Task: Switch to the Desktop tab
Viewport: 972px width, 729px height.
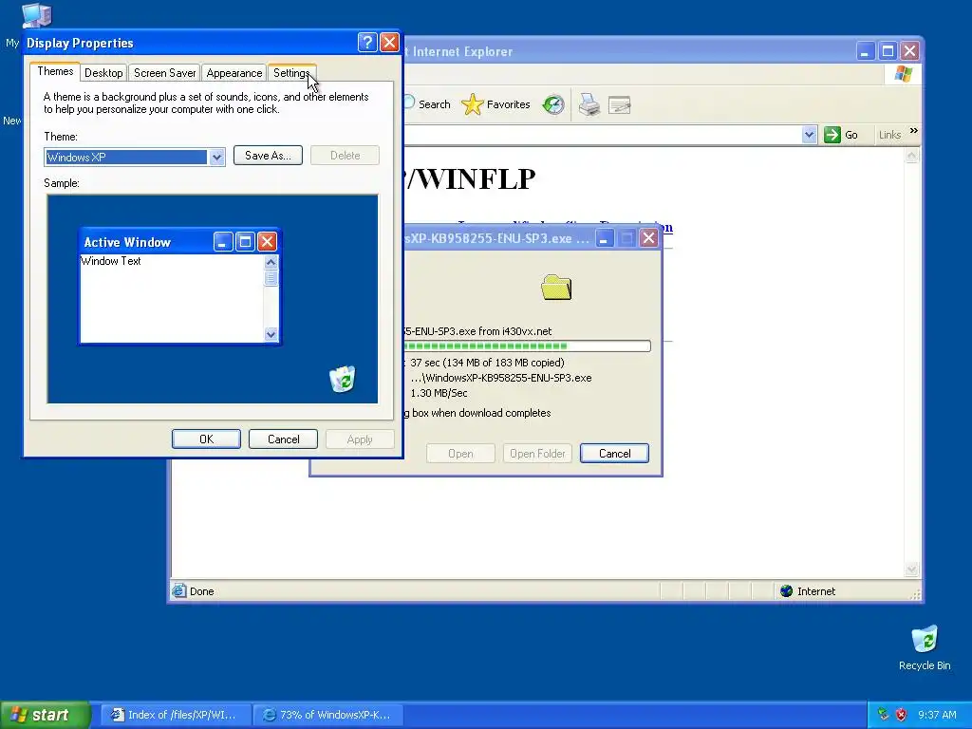Action: (103, 72)
